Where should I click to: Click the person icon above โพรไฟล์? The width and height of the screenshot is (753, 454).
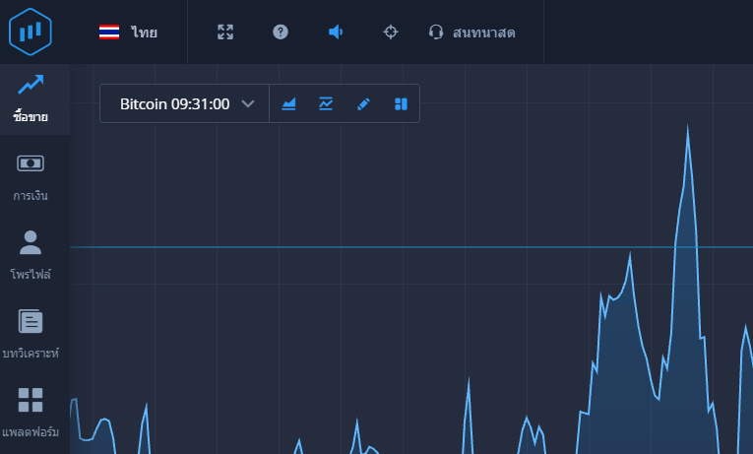click(31, 242)
